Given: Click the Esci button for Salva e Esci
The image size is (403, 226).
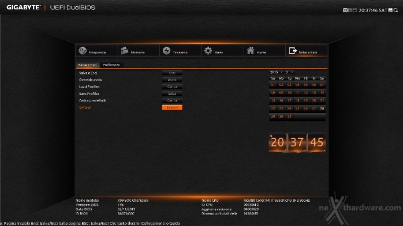Looking at the screenshot, I should coord(172,73).
